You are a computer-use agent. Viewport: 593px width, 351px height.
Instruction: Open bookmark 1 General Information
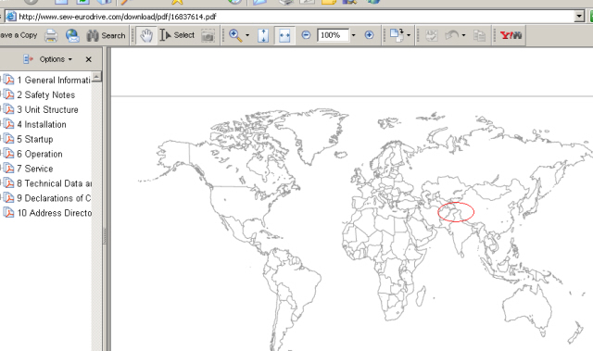pos(54,80)
